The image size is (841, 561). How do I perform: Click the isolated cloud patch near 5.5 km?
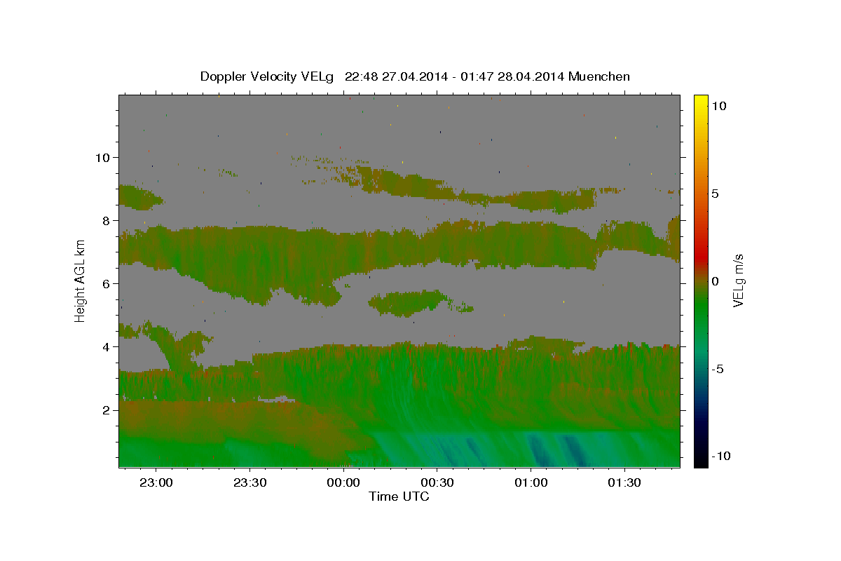click(410, 303)
